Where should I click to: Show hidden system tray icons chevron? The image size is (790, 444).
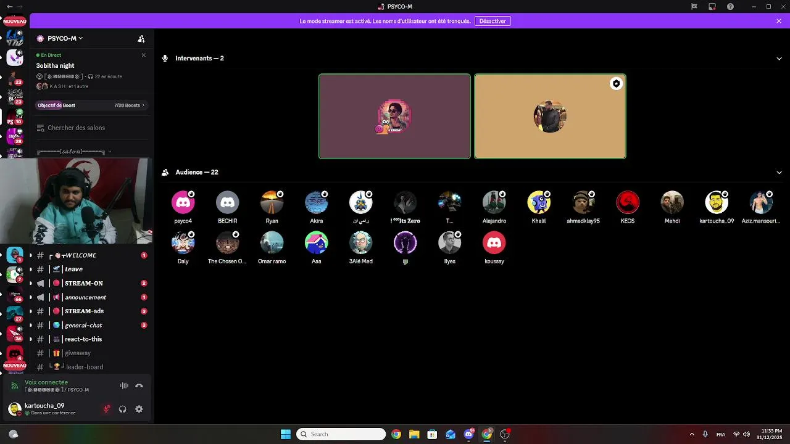pos(692,434)
